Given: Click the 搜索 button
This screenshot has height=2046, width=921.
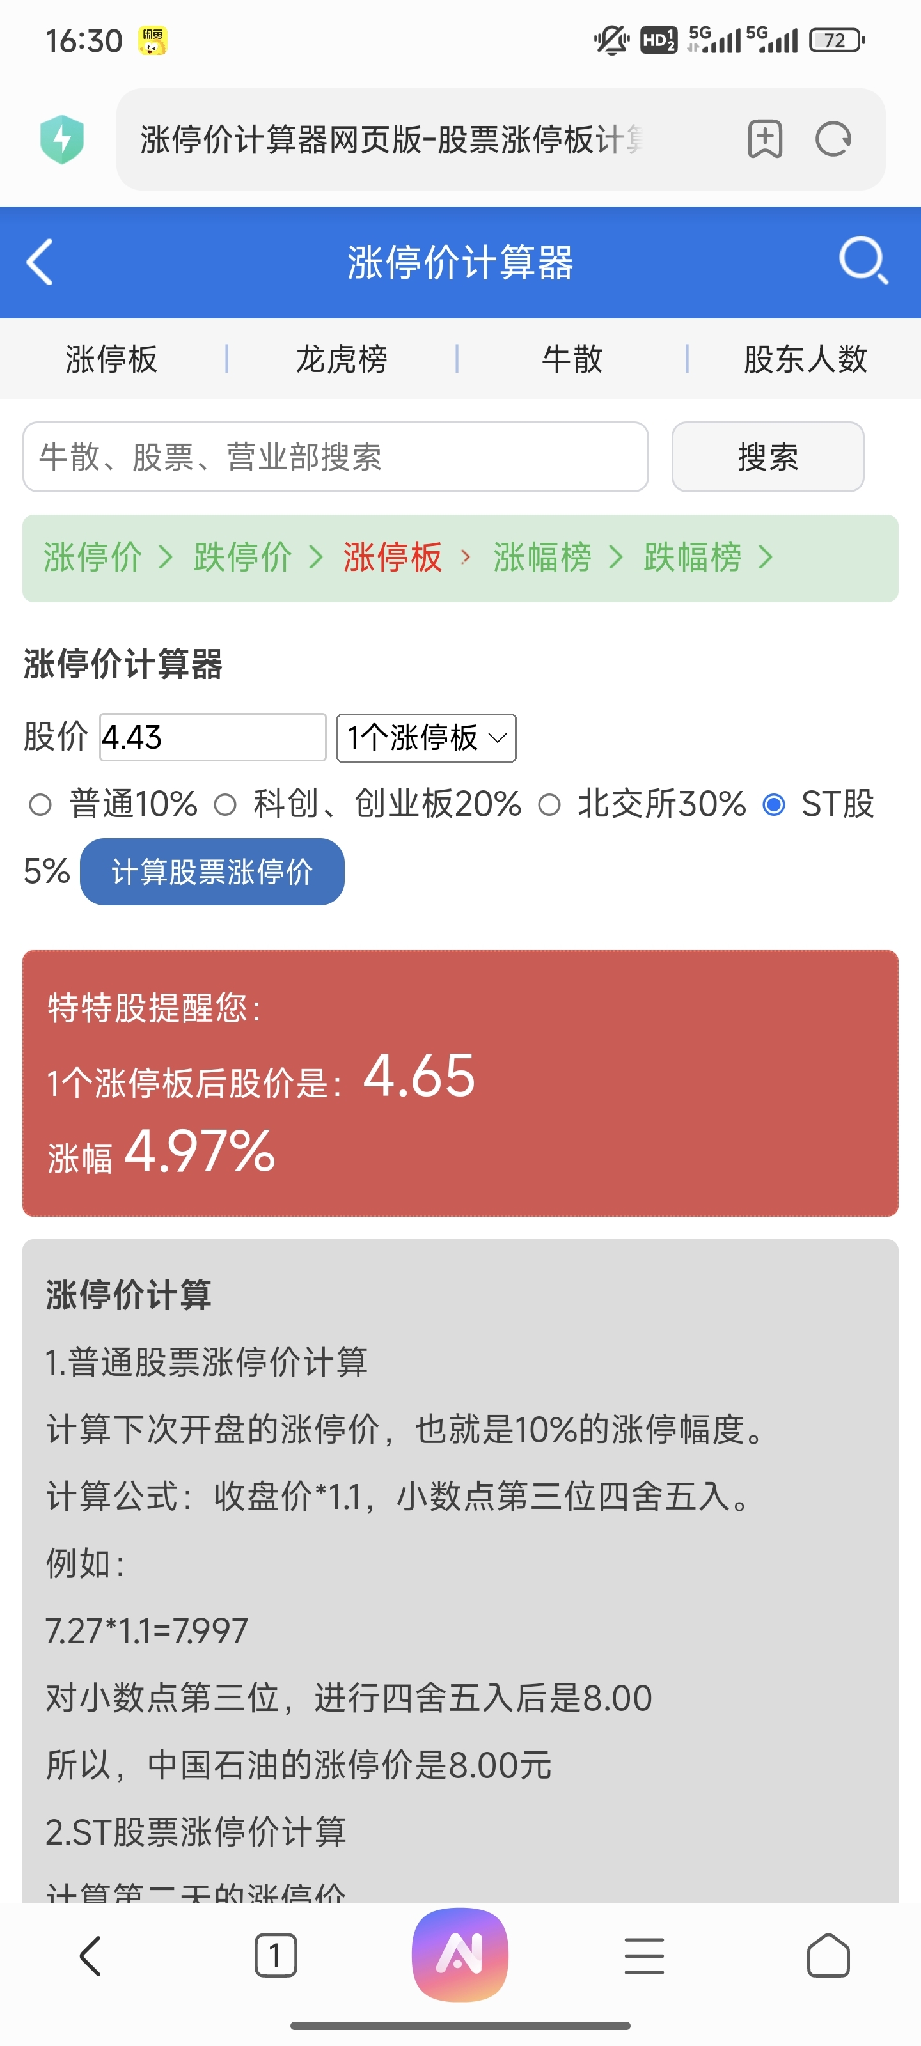Looking at the screenshot, I should tap(767, 457).
